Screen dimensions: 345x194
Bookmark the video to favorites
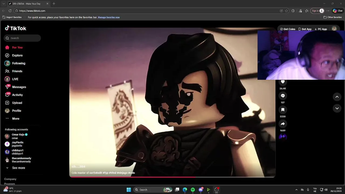283,110
